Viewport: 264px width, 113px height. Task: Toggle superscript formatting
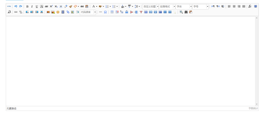51,6
